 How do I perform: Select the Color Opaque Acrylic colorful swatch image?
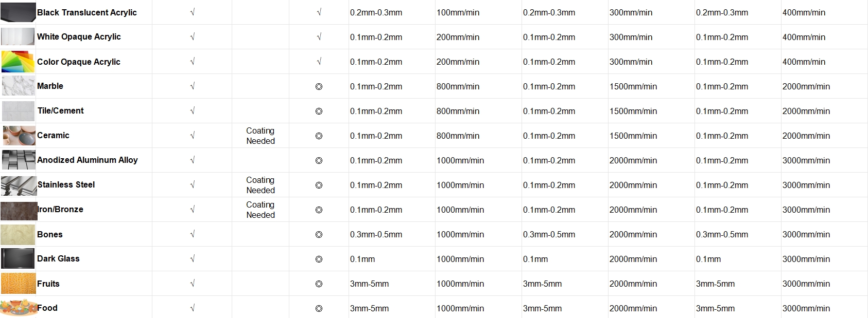(x=18, y=62)
